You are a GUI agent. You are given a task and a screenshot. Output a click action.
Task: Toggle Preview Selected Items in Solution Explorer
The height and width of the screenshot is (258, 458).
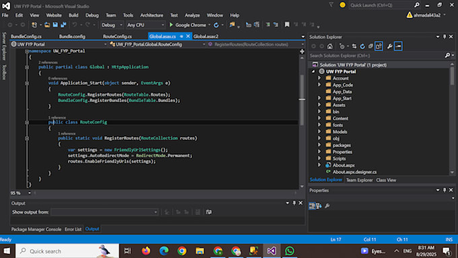(x=398, y=46)
